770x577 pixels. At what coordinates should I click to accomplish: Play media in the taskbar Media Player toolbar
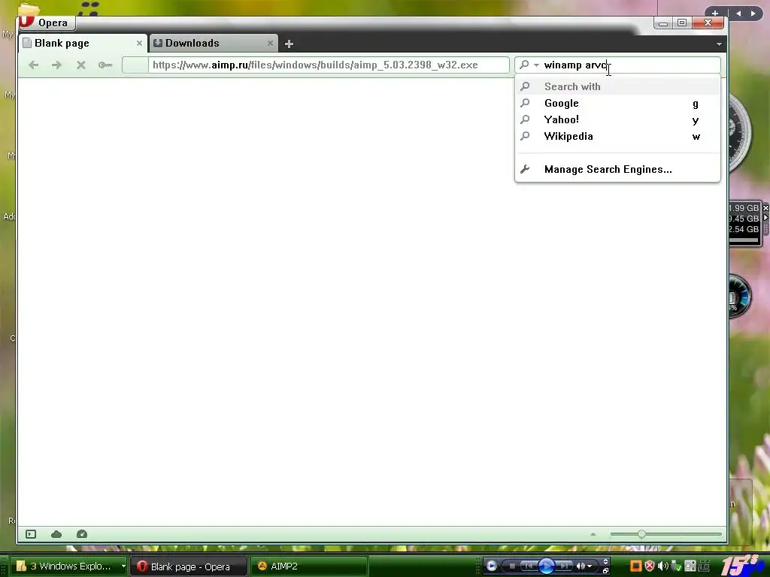(x=546, y=566)
